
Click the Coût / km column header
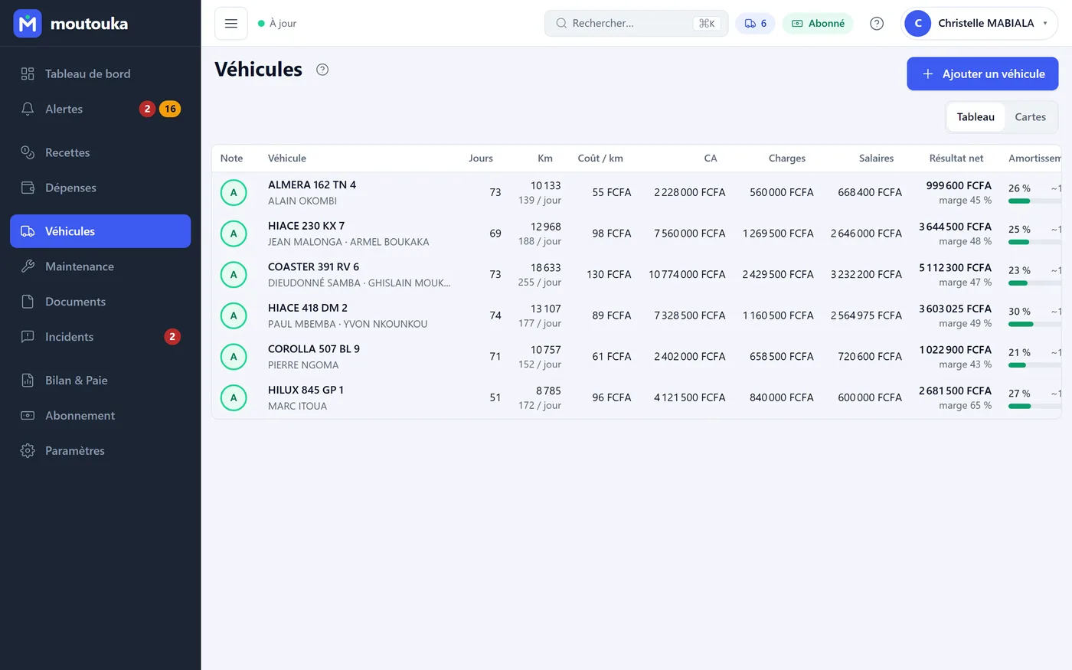[600, 159]
